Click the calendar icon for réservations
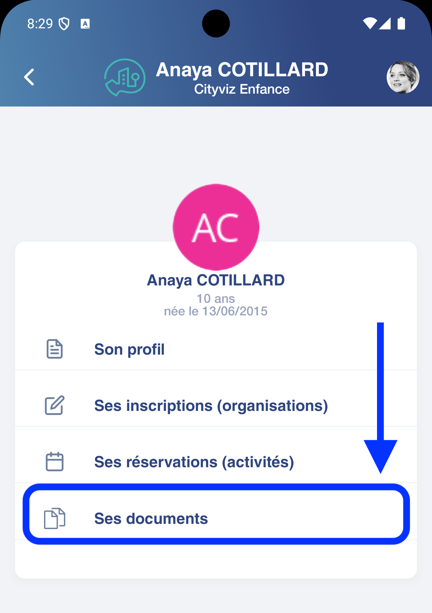The image size is (432, 613). click(x=55, y=462)
